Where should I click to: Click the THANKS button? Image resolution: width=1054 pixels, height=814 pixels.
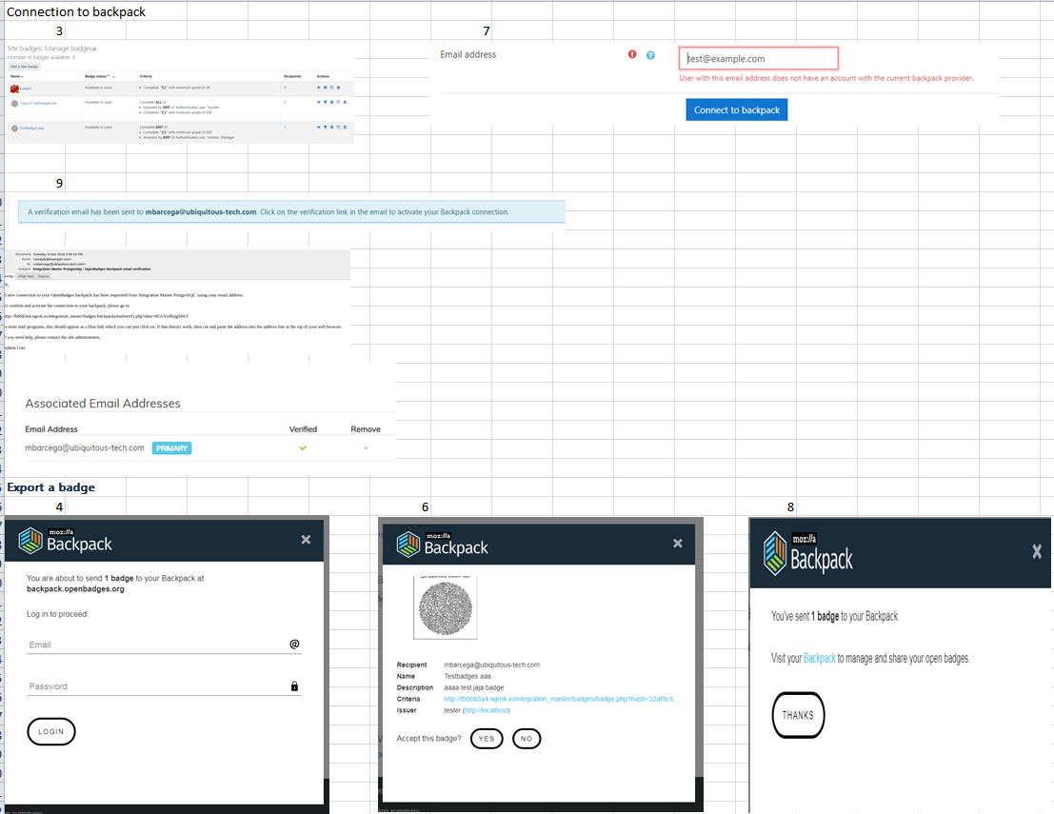pos(798,715)
